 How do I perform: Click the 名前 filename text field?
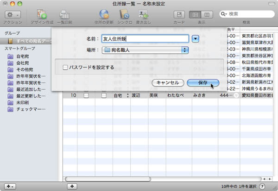click(x=145, y=38)
